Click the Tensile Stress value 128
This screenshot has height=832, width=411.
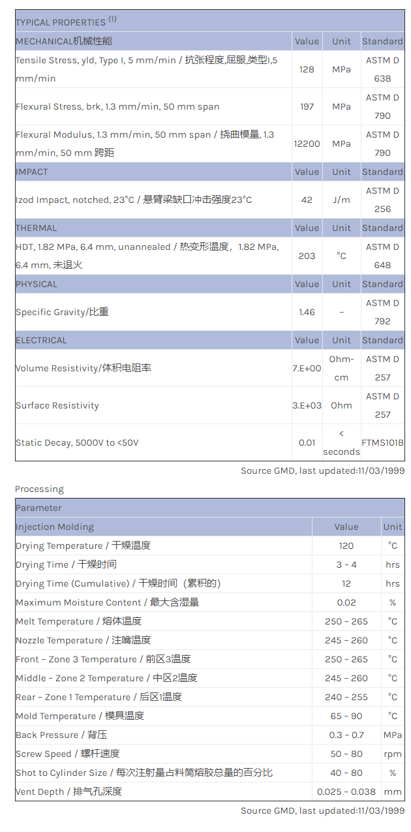coord(307,69)
